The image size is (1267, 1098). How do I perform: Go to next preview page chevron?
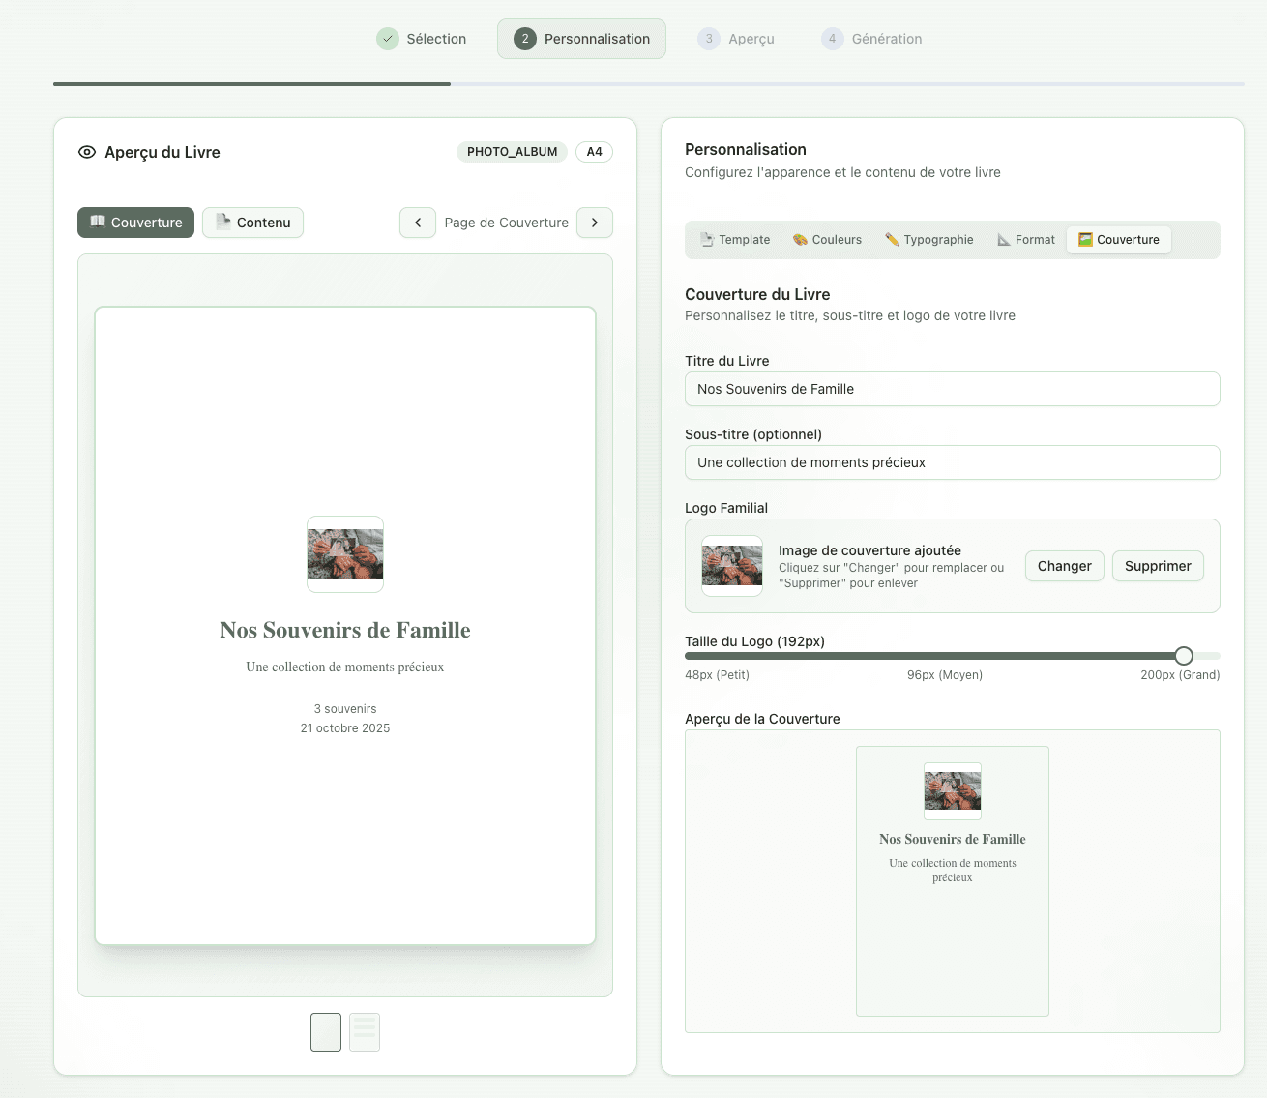[595, 223]
